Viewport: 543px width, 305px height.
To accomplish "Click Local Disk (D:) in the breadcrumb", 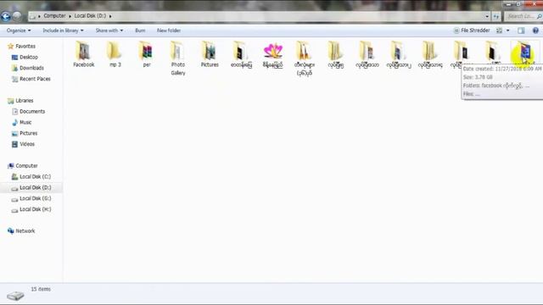I will click(90, 16).
